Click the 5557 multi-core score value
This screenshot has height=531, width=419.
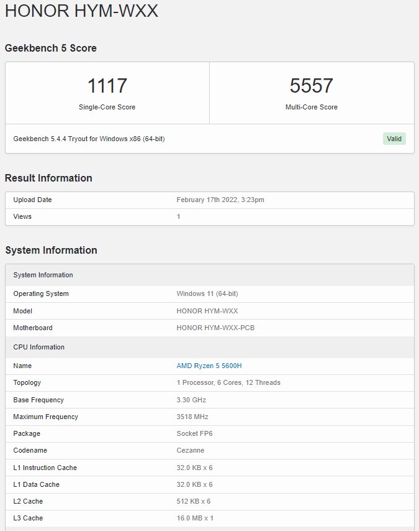[311, 86]
